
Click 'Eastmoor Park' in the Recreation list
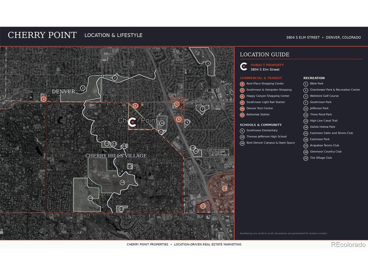coord(320,139)
